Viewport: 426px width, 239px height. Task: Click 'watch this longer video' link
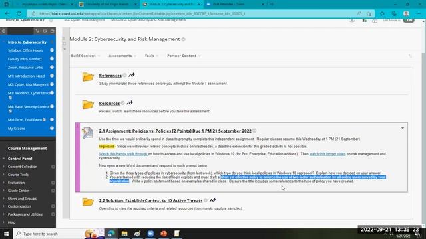coord(327,154)
